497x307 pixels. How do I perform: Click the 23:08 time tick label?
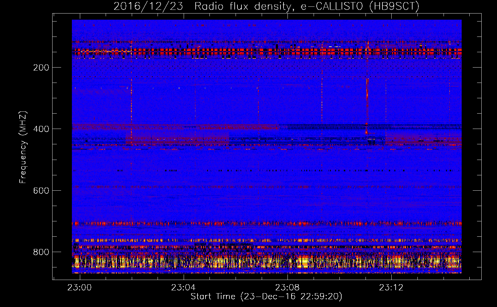pyautogui.click(x=287, y=288)
